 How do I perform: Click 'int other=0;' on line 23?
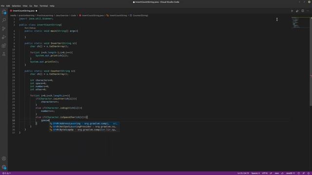pyautogui.click(x=38, y=89)
